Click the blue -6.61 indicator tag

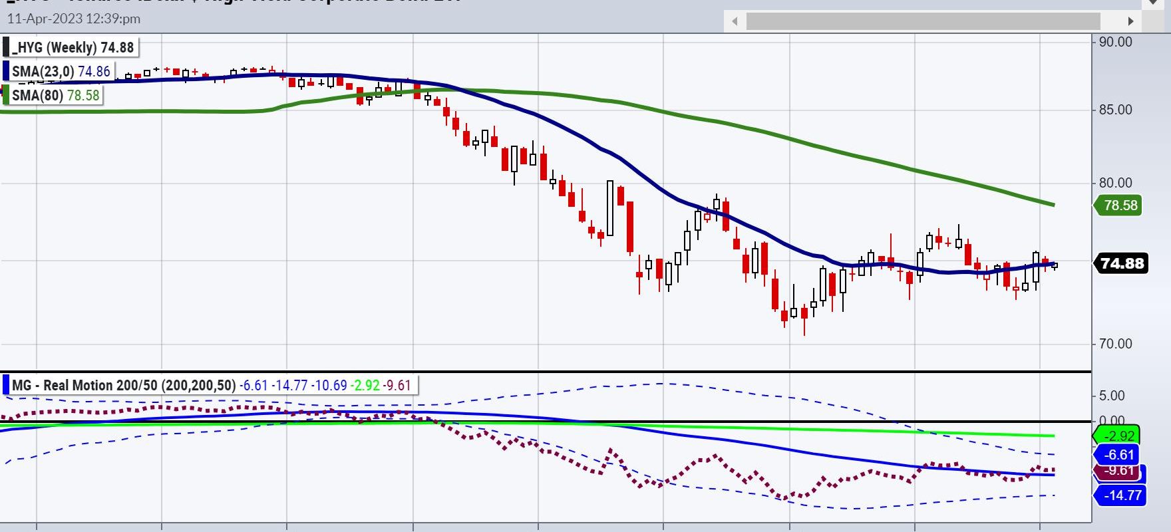tap(1118, 455)
